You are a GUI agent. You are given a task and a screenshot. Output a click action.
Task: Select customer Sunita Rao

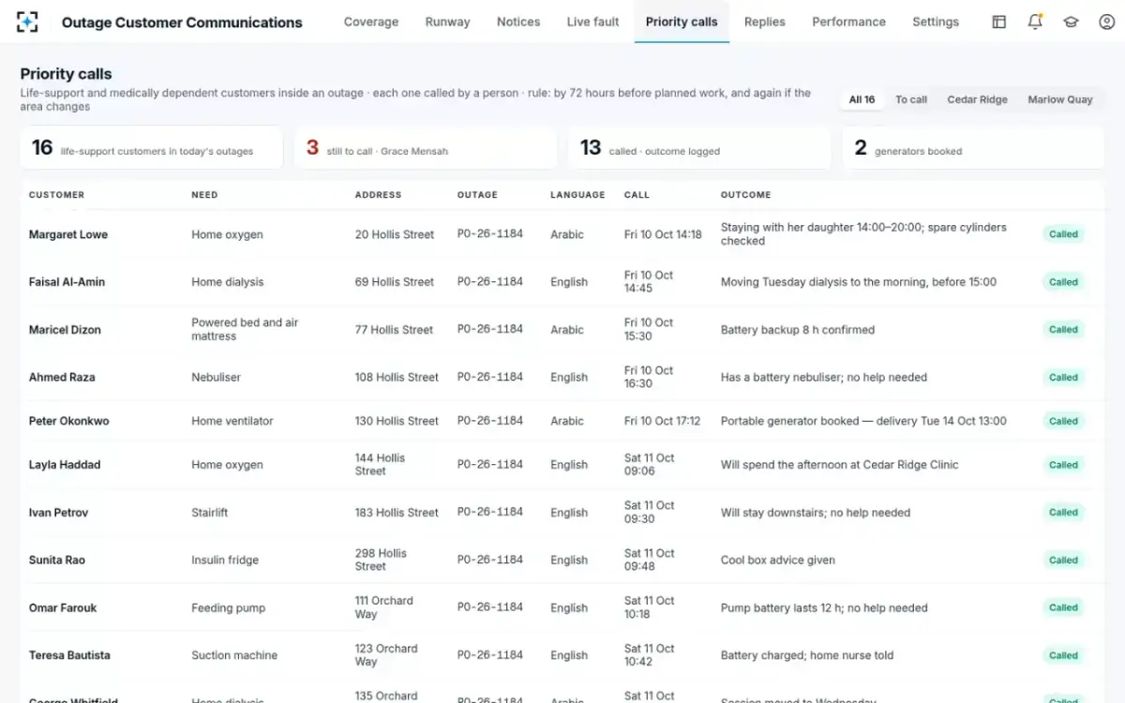[57, 561]
